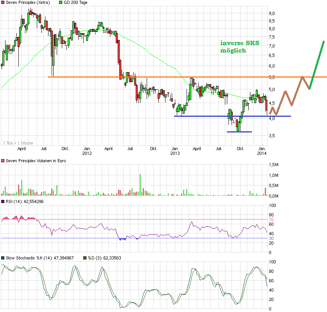Click the '4,5' price axis label
The height and width of the screenshot is (312, 327).
point(272,103)
